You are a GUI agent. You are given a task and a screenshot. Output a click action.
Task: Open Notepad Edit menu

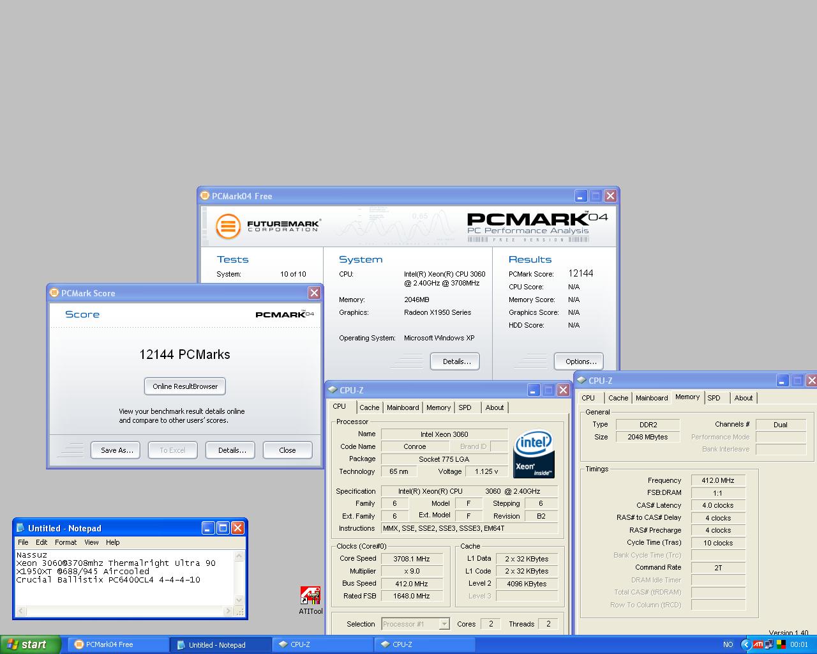41,542
